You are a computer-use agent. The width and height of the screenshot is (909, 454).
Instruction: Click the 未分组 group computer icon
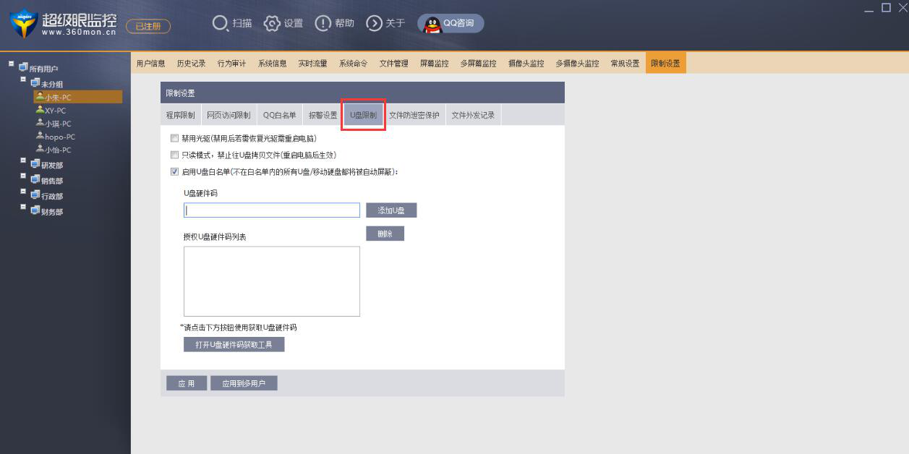[x=35, y=83]
